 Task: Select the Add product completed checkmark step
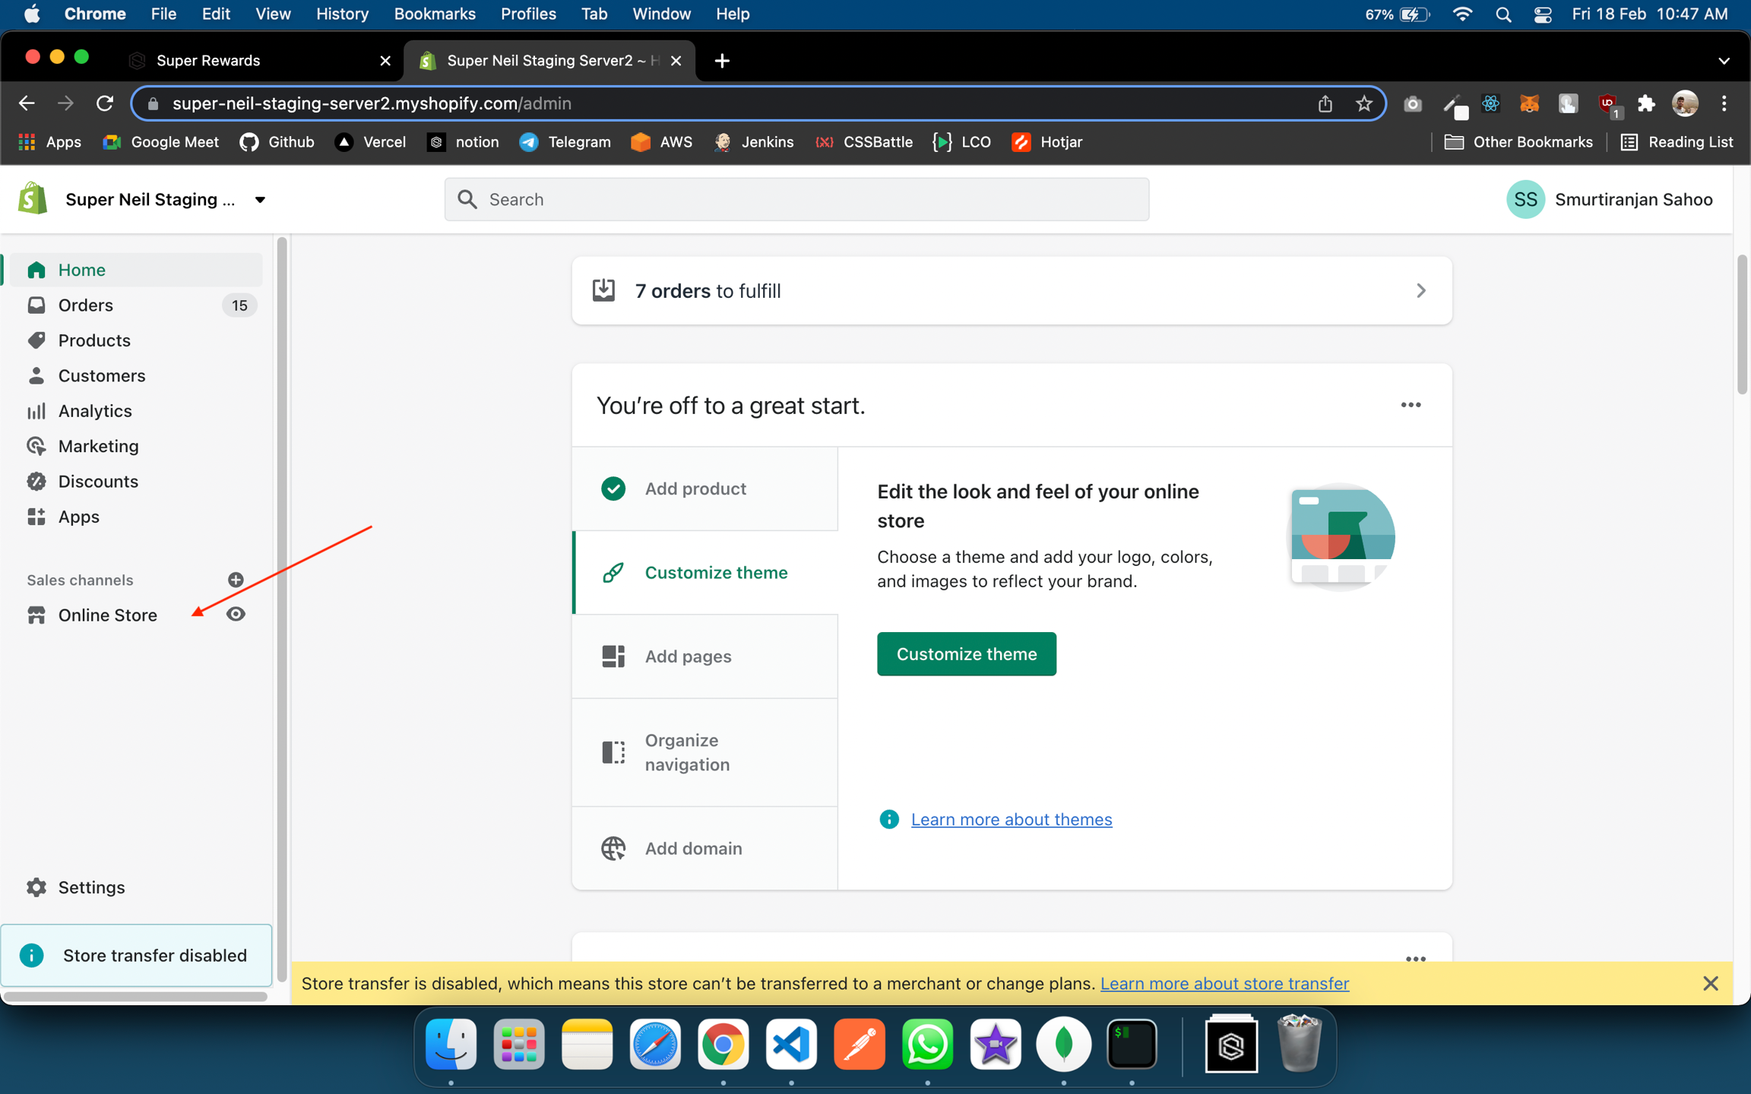coord(613,489)
